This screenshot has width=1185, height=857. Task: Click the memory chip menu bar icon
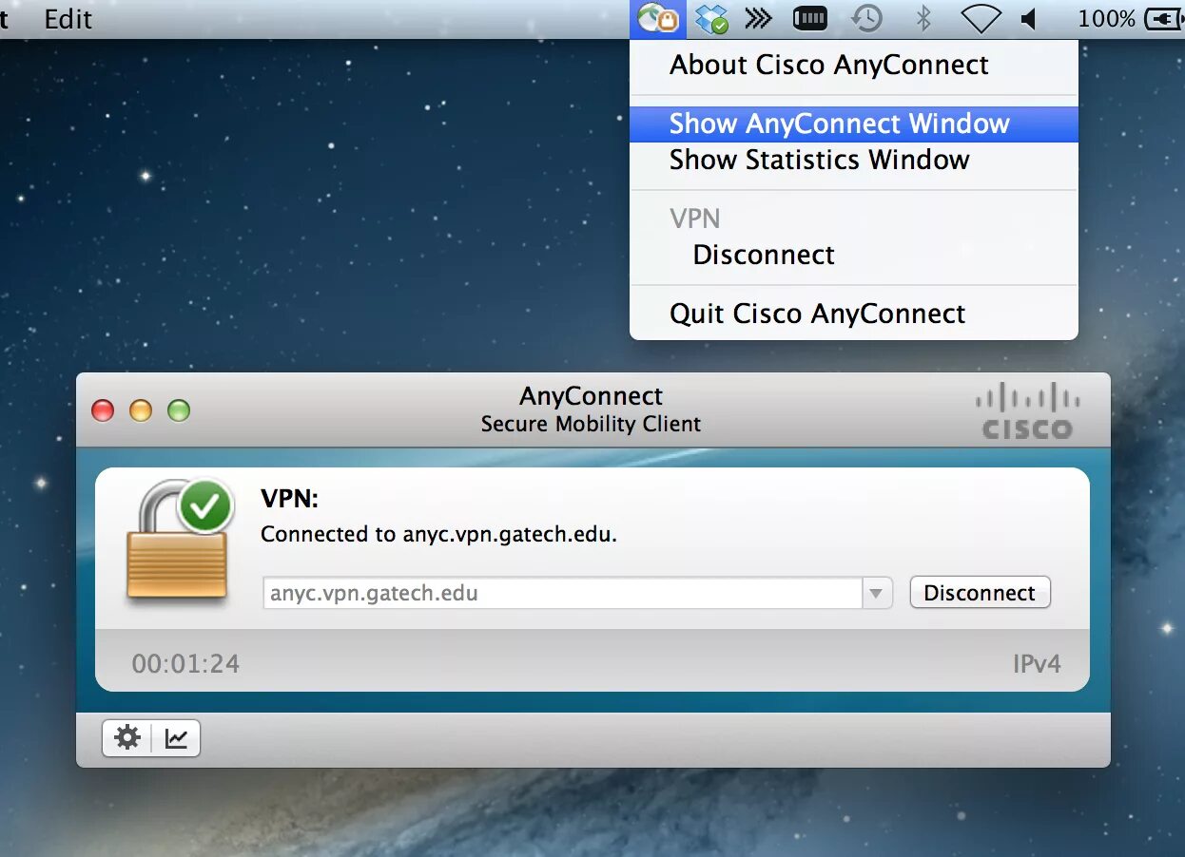(x=810, y=18)
